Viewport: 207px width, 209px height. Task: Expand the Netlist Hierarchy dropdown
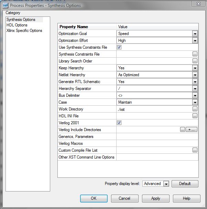tap(195, 75)
